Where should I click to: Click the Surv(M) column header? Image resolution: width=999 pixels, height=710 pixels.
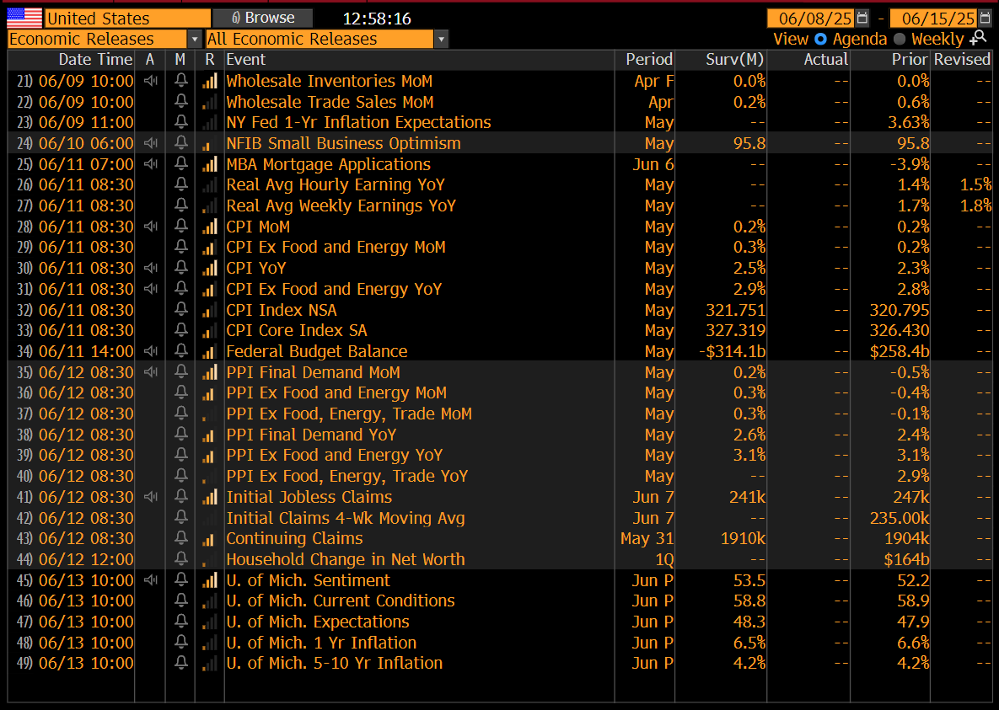[734, 59]
